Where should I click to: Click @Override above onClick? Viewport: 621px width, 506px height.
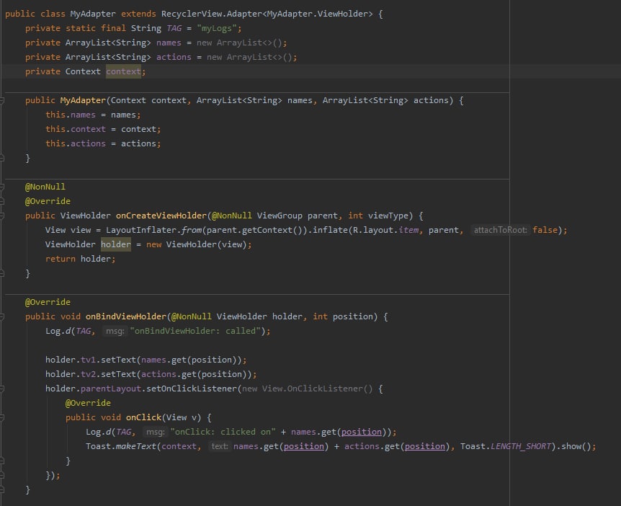tap(88, 403)
